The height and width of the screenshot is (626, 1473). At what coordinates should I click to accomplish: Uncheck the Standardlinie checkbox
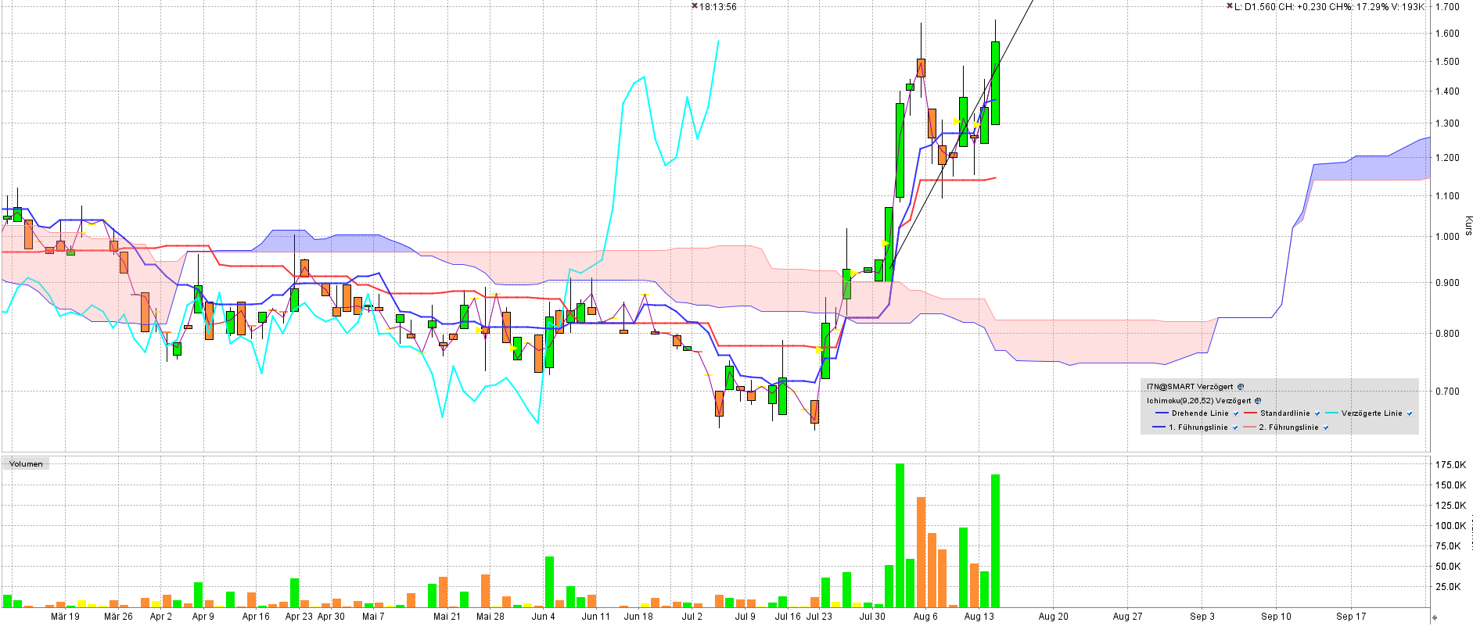click(1317, 414)
